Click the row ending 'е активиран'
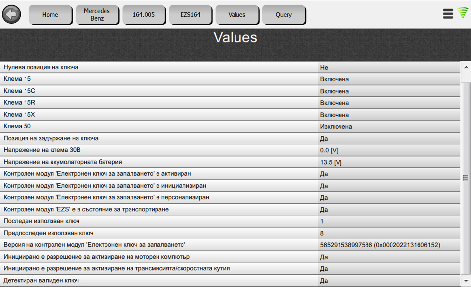471x287 pixels. 230,174
